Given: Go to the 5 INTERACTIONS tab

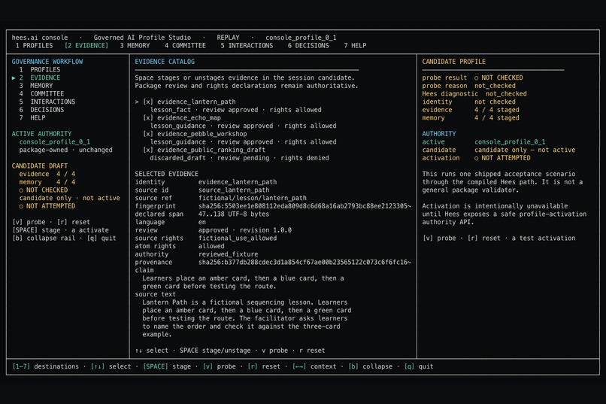Looking at the screenshot, I should click(x=247, y=46).
